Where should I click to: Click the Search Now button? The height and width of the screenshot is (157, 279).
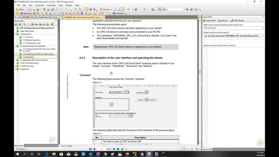coord(210,20)
